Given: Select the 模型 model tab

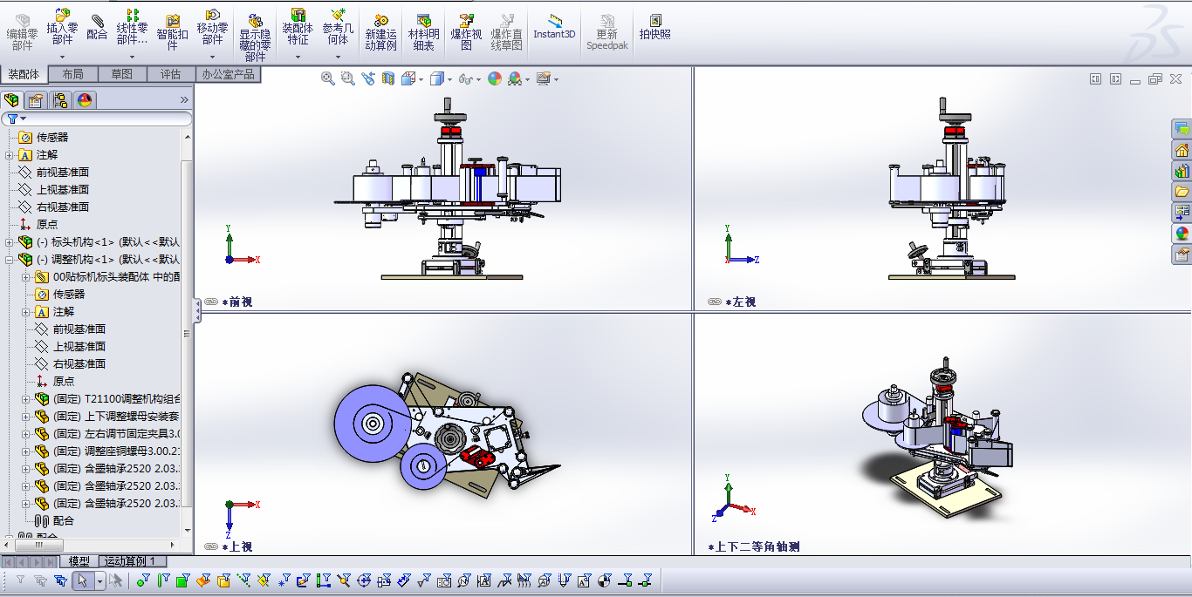Looking at the screenshot, I should pos(79,561).
